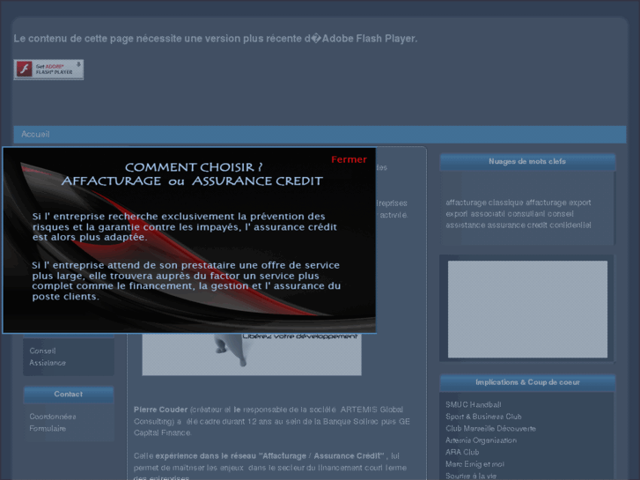Open the Sport & Business Club link

pyautogui.click(x=483, y=417)
